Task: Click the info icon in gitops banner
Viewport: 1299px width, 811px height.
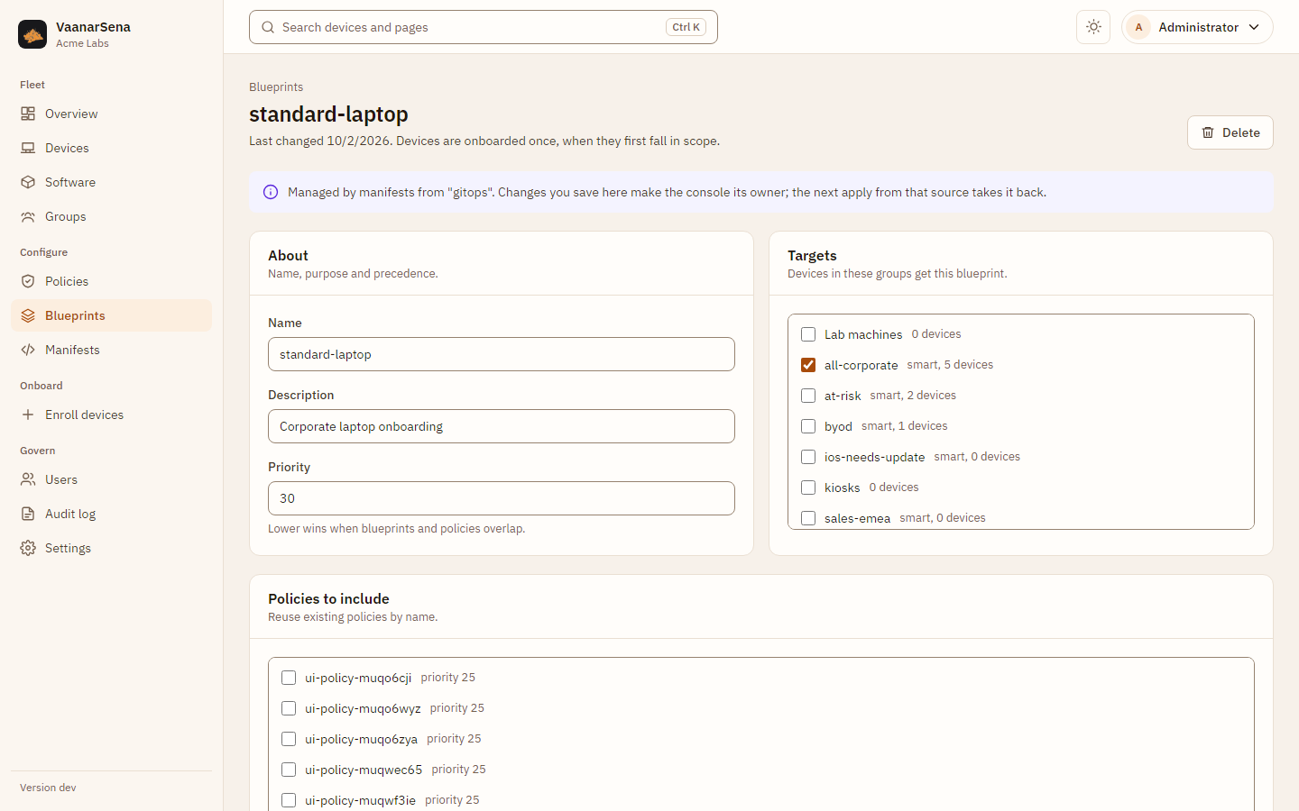Action: (271, 192)
